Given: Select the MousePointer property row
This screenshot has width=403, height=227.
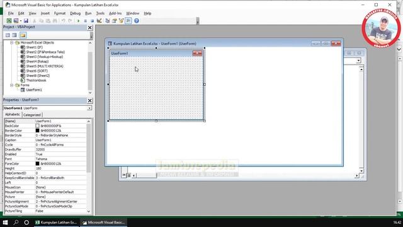Looking at the screenshot, I should (45, 192).
